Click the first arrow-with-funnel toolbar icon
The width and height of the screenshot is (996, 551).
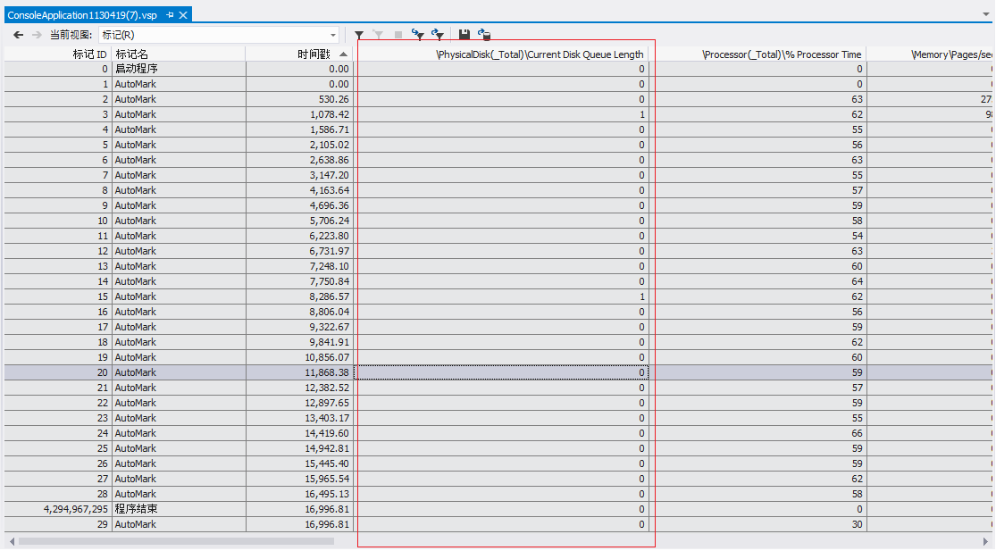(417, 35)
